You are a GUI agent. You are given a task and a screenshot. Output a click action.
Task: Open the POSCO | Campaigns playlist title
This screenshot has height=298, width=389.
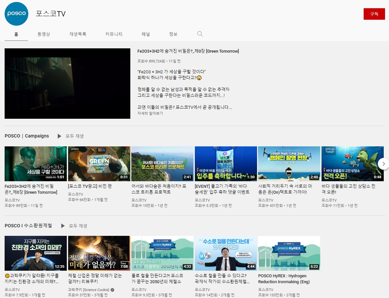27,136
